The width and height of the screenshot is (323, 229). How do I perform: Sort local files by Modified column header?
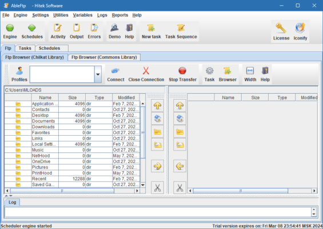(x=126, y=97)
